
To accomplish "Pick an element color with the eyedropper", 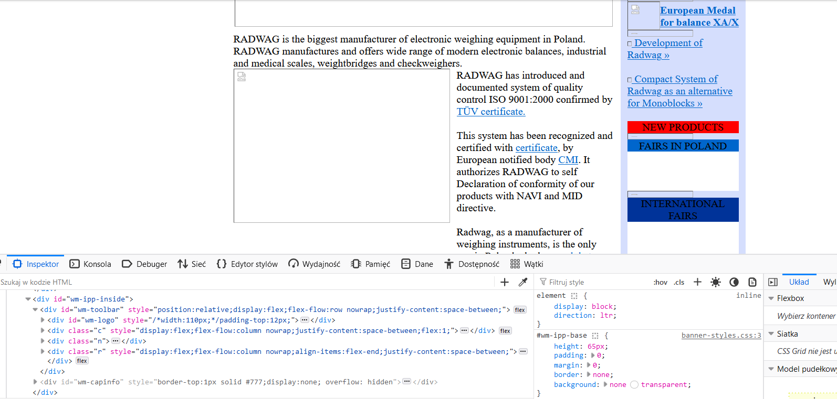I will tap(523, 282).
